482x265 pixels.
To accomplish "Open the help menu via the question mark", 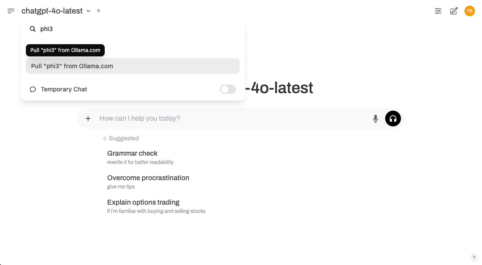I will pyautogui.click(x=473, y=258).
